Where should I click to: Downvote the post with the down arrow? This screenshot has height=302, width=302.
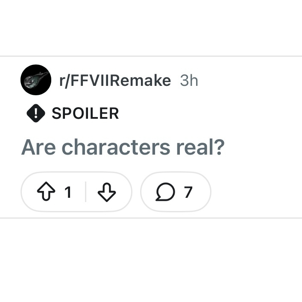pos(107,193)
